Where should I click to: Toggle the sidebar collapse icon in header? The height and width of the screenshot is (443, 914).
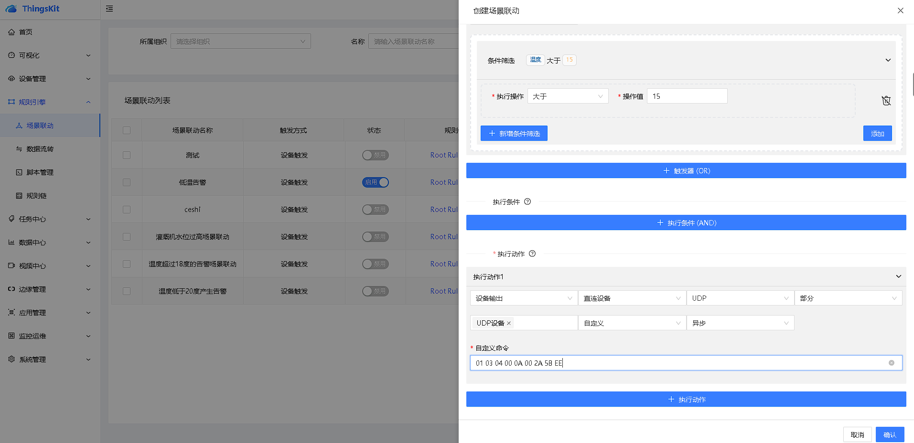pos(109,9)
